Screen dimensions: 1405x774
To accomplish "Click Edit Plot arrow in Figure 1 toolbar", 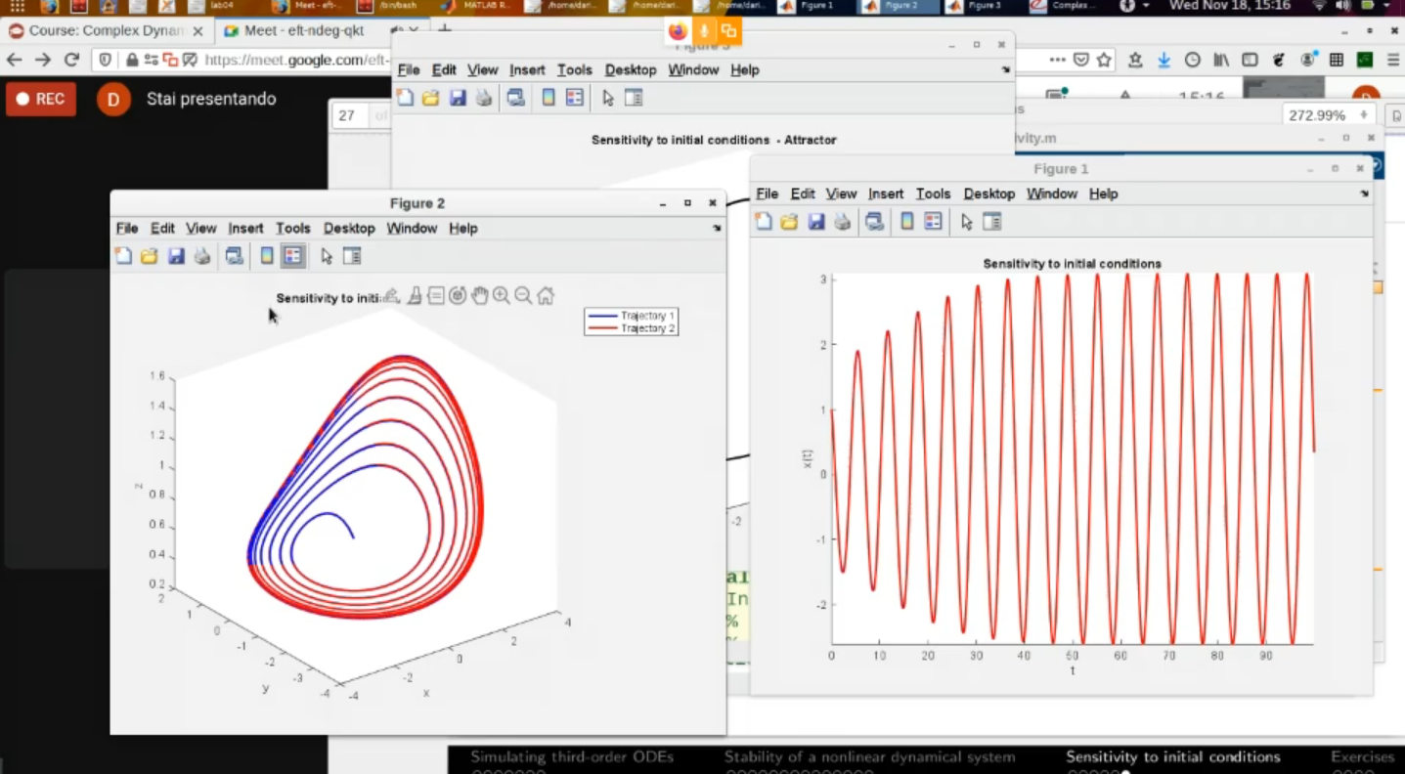I will [x=966, y=222].
